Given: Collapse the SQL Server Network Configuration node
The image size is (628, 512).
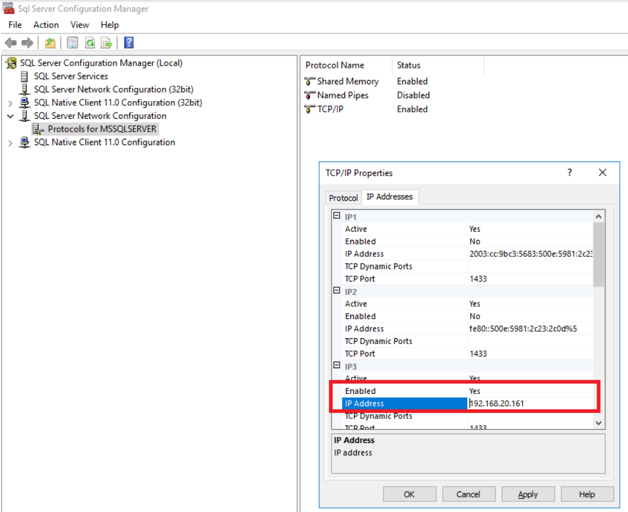Looking at the screenshot, I should click(x=10, y=116).
